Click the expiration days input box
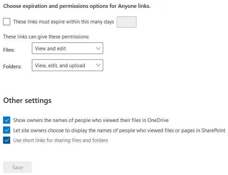Image resolution: width=228 pixels, height=175 pixels. tap(126, 22)
